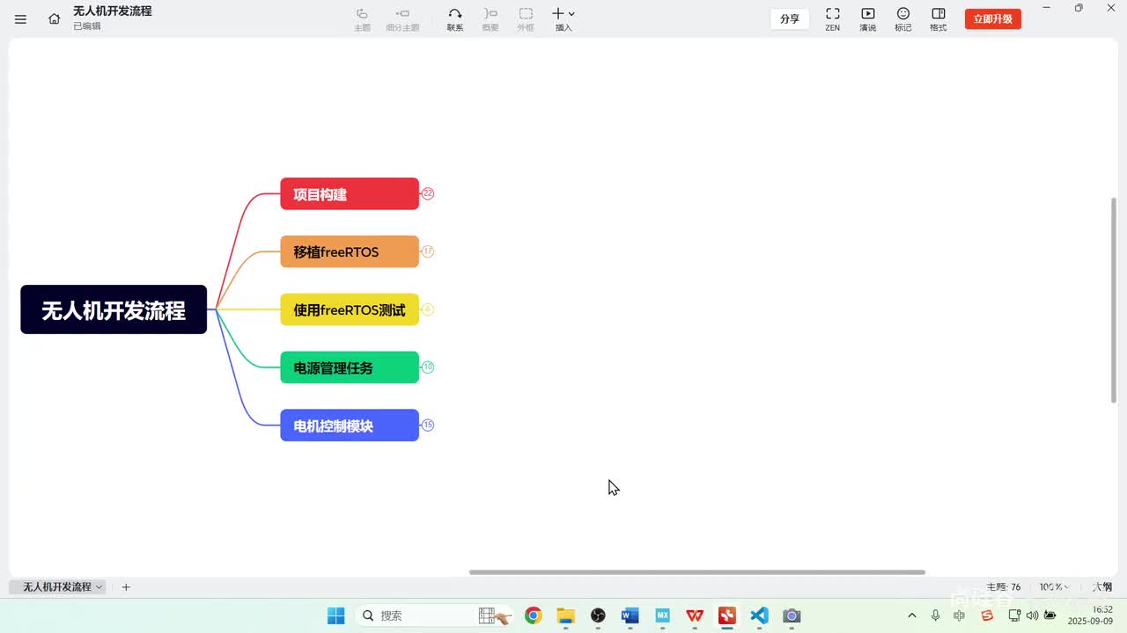Add a new sheet with plus button

point(126,586)
